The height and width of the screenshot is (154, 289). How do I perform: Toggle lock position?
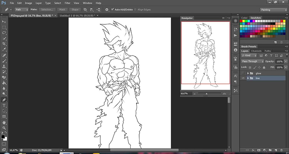pos(259,67)
